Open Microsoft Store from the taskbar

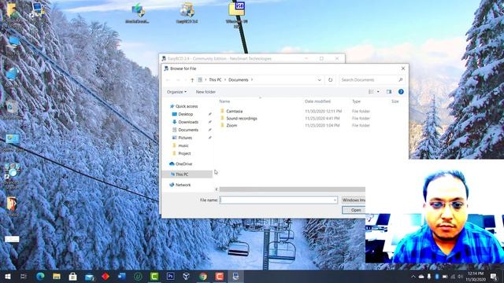tap(73, 276)
